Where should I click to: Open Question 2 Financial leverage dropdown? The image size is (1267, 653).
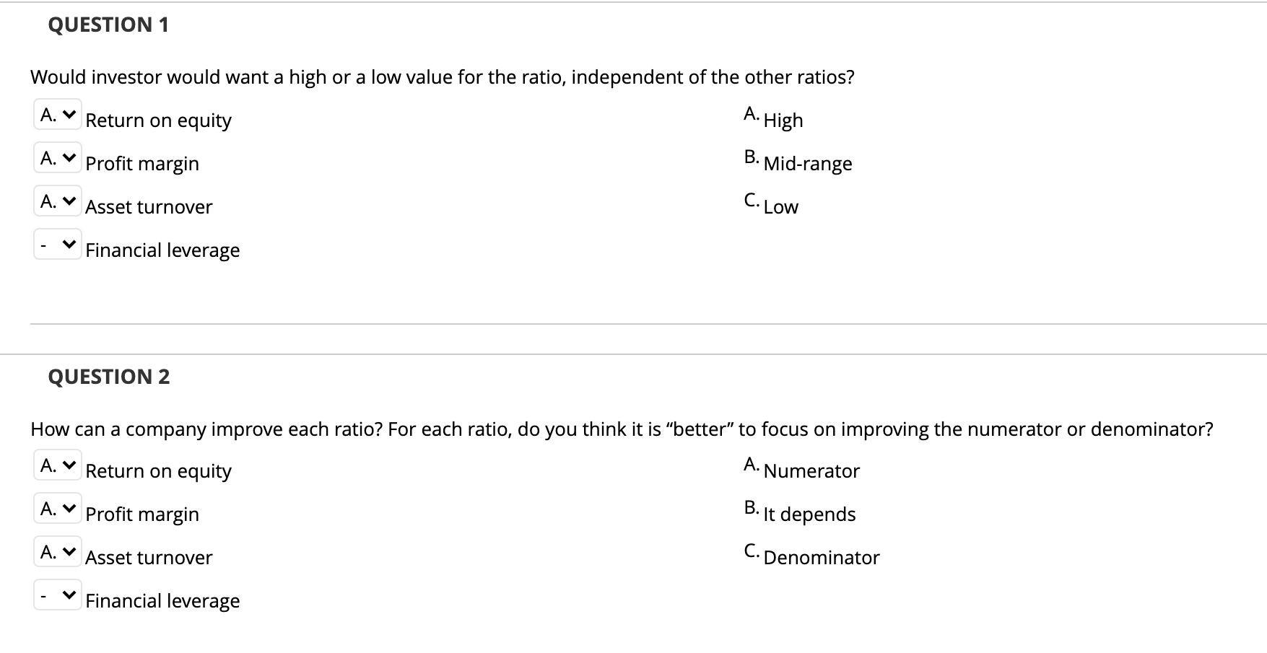(x=58, y=596)
